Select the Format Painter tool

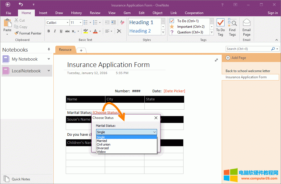tap(28, 33)
